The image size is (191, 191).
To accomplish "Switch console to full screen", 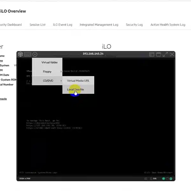I will [165, 54].
